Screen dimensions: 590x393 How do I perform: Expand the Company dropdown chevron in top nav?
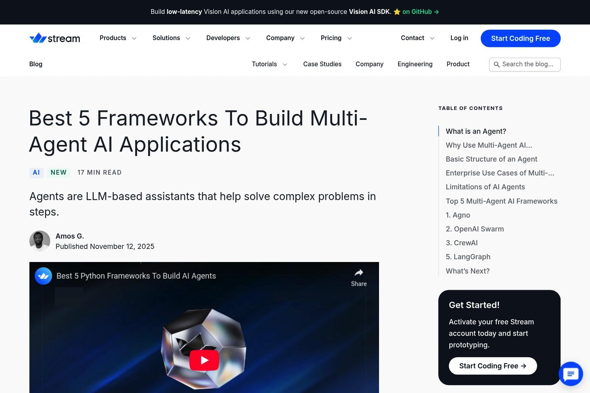pyautogui.click(x=302, y=39)
